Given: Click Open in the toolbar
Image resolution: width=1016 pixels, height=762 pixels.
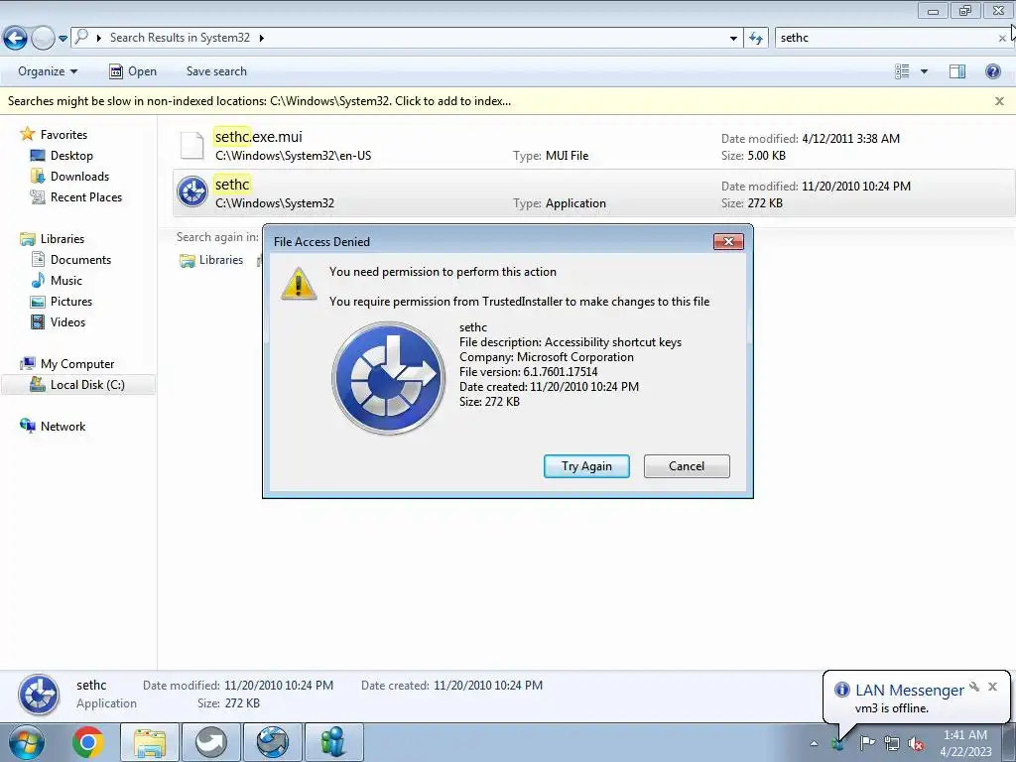Looking at the screenshot, I should [x=133, y=71].
